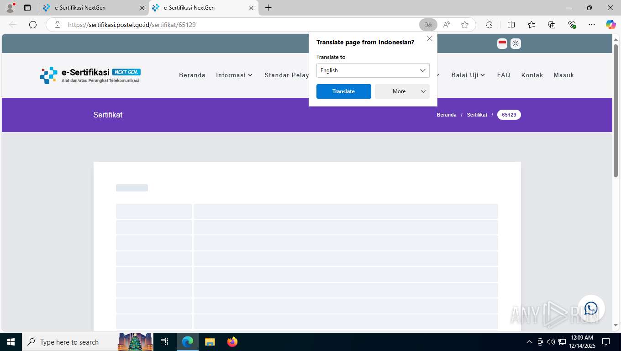Image resolution: width=621 pixels, height=351 pixels.
Task: Expand the Informasi menu
Action: tap(234, 75)
